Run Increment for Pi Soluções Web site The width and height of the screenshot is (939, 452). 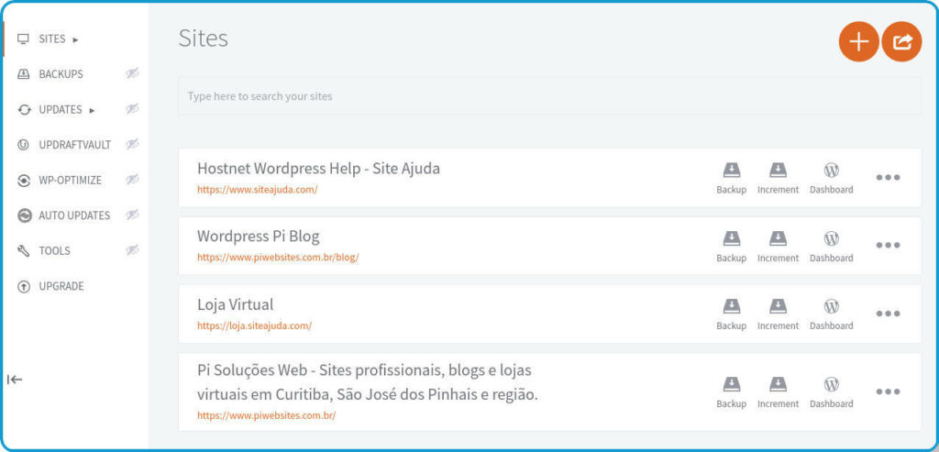point(778,392)
